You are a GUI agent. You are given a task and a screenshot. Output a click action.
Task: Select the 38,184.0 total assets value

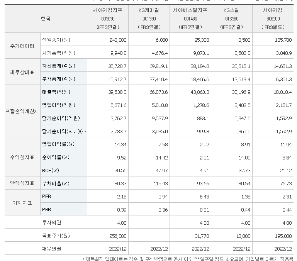(200, 66)
